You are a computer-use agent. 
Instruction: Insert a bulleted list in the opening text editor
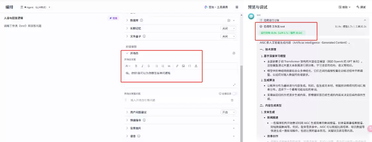[x=157, y=66]
